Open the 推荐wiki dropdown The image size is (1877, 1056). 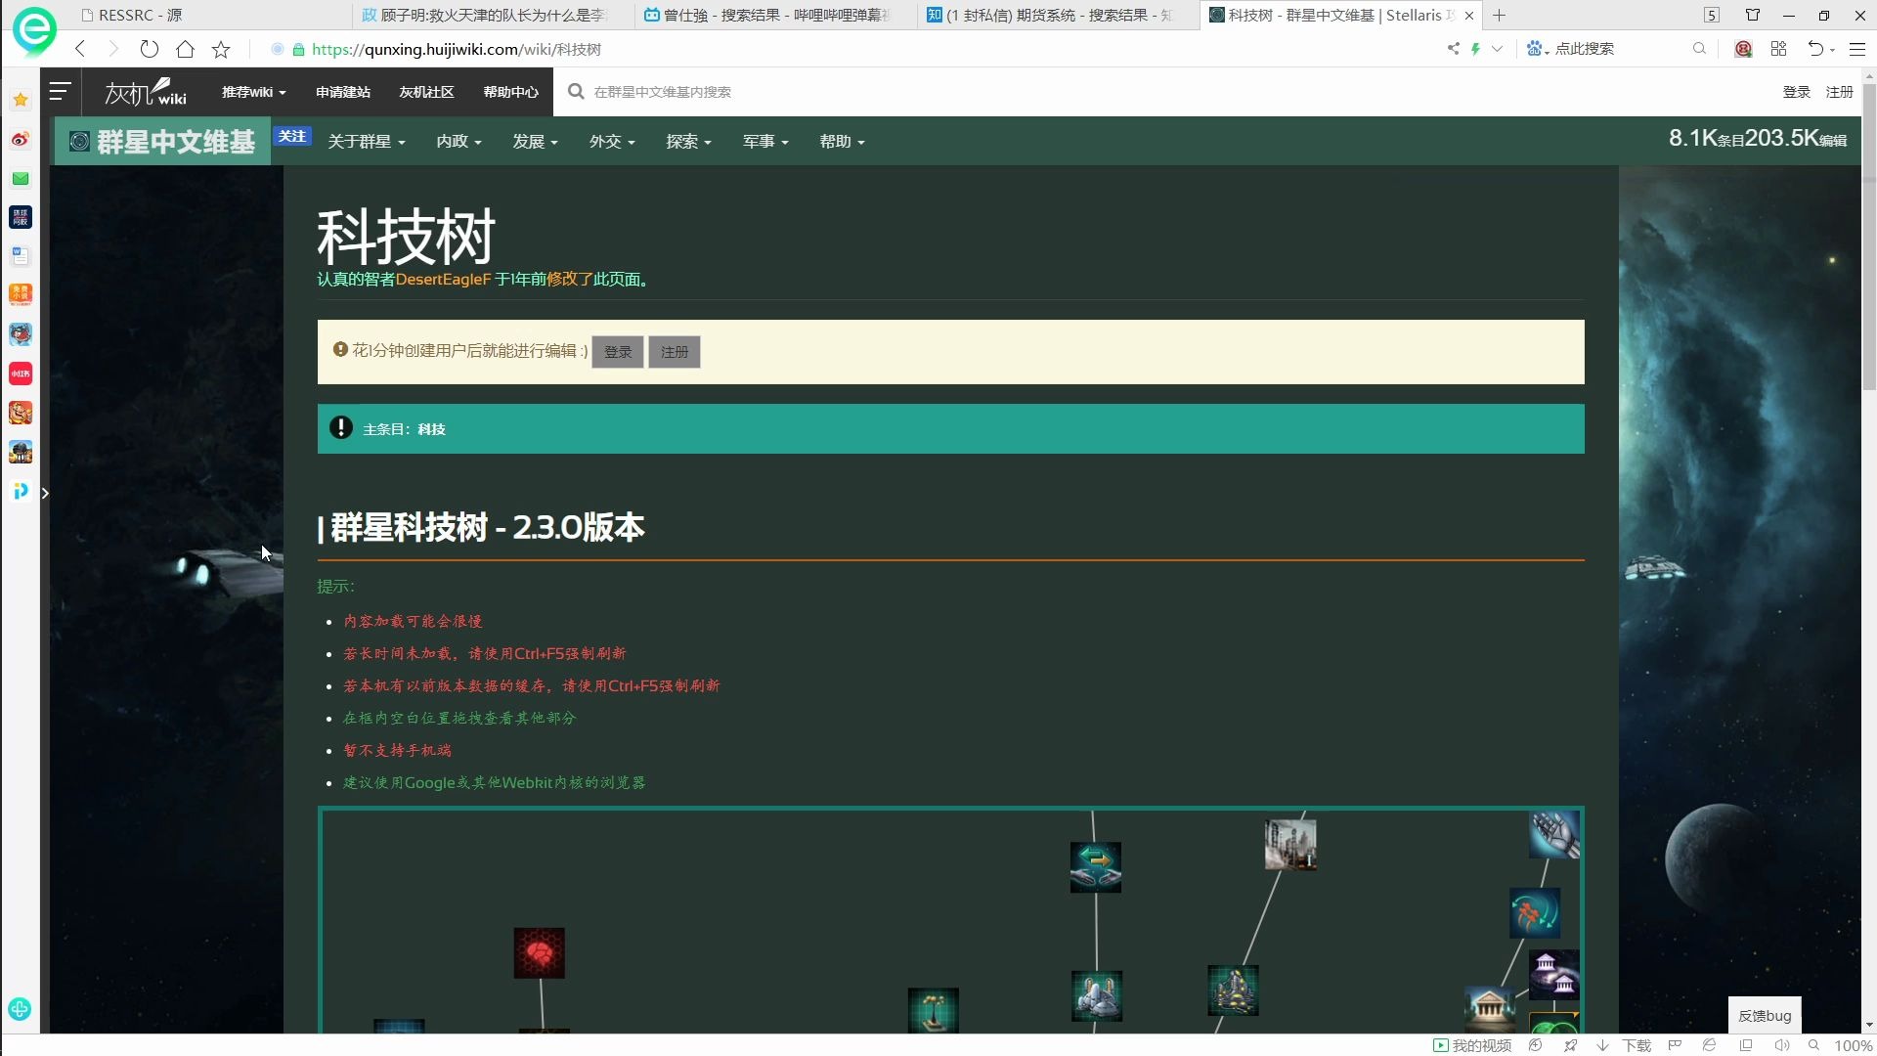[252, 91]
